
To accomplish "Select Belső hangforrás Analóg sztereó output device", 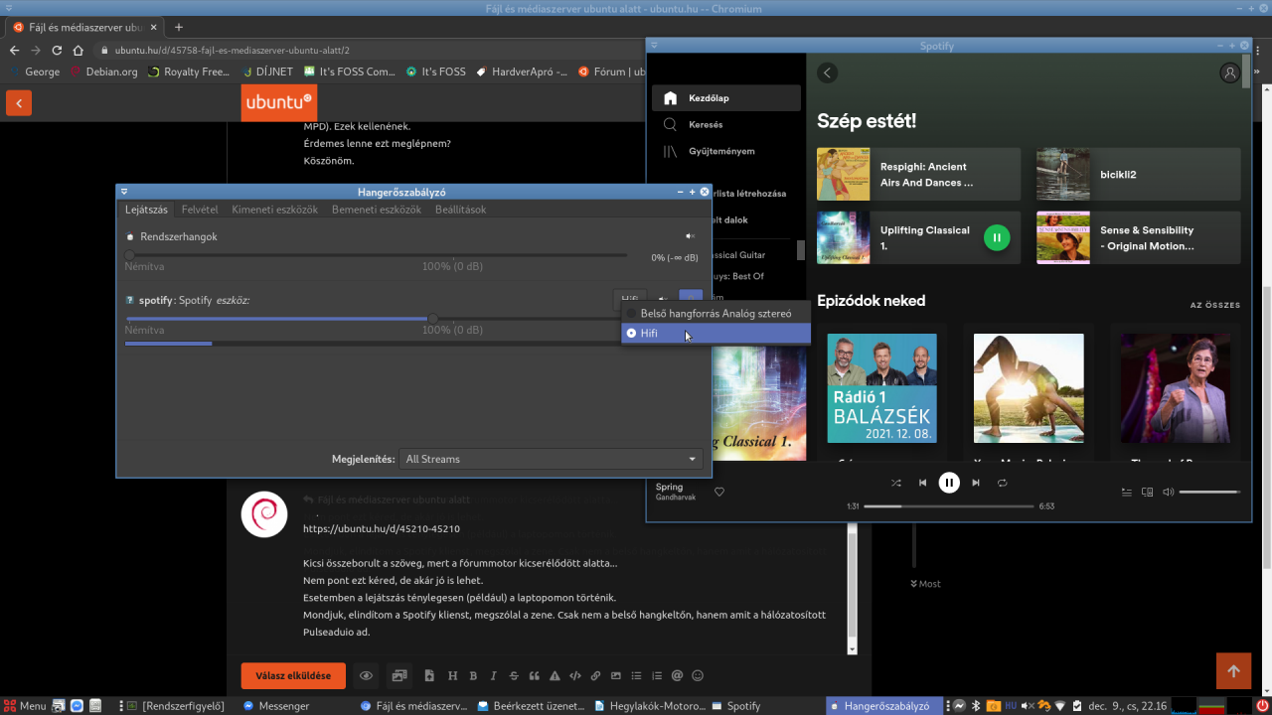I will tap(715, 314).
